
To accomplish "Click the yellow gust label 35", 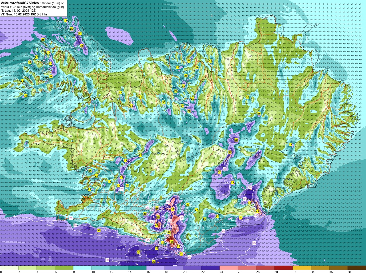I will click(81, 46).
